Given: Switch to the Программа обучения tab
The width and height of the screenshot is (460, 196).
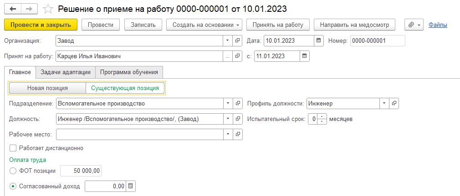Looking at the screenshot, I should click(129, 72).
